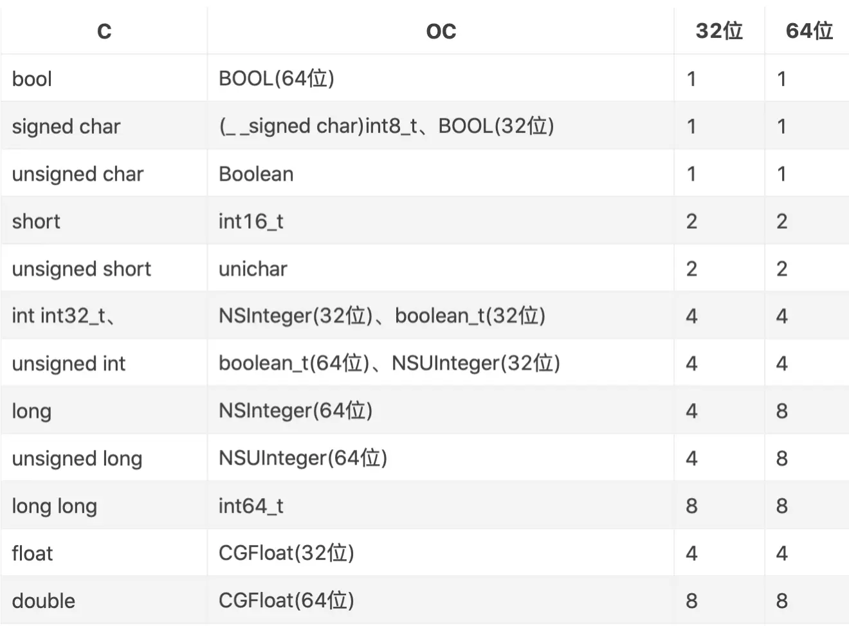This screenshot has width=849, height=626.
Task: Click the "signed char" row label
Action: tap(66, 126)
